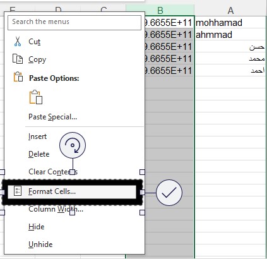The image size is (267, 259).
Task: Choose Unhide from the context menu
Action: (40, 244)
